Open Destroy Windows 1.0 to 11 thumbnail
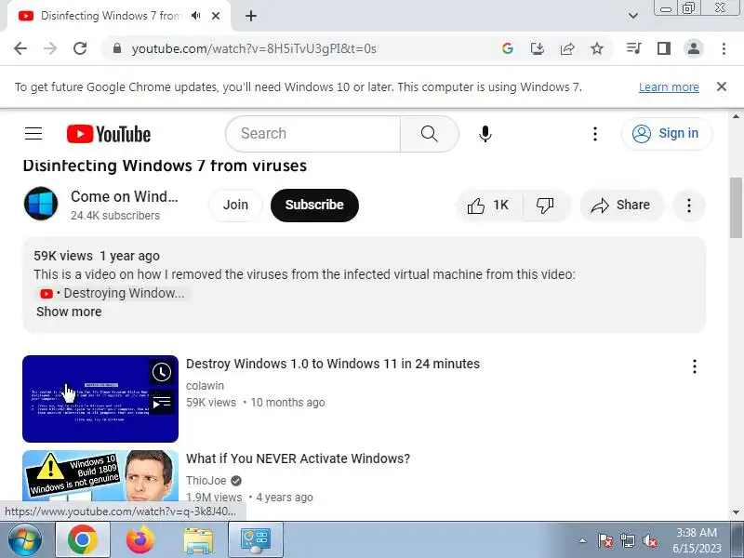This screenshot has height=558, width=744. [100, 399]
